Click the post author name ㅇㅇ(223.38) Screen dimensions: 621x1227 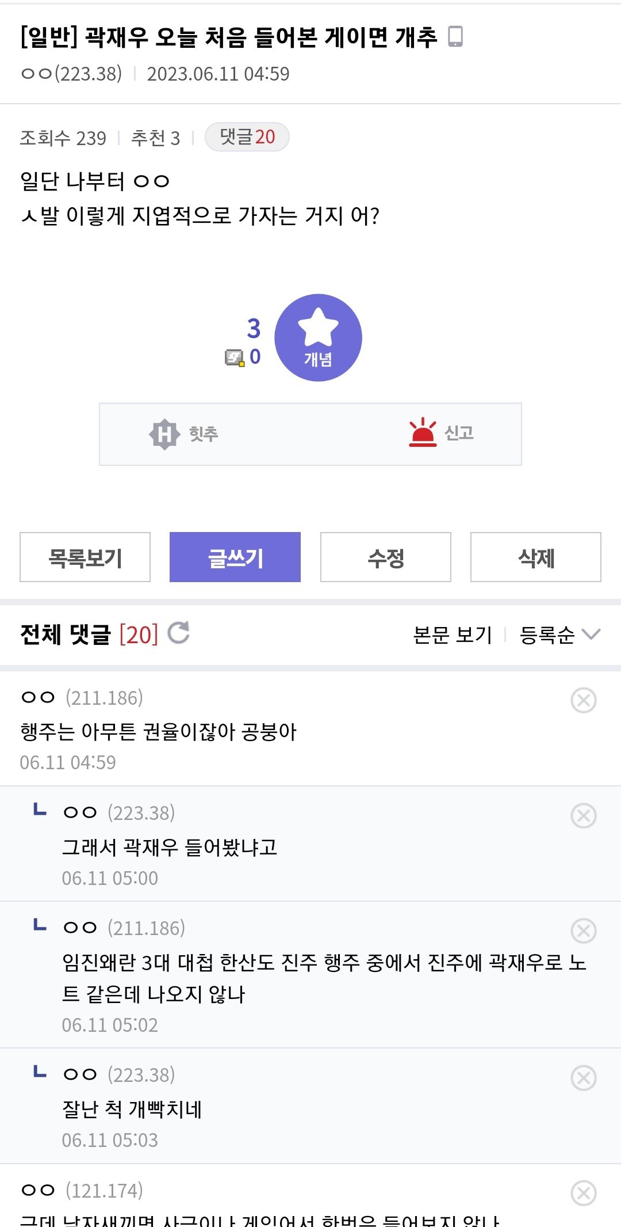pos(71,74)
